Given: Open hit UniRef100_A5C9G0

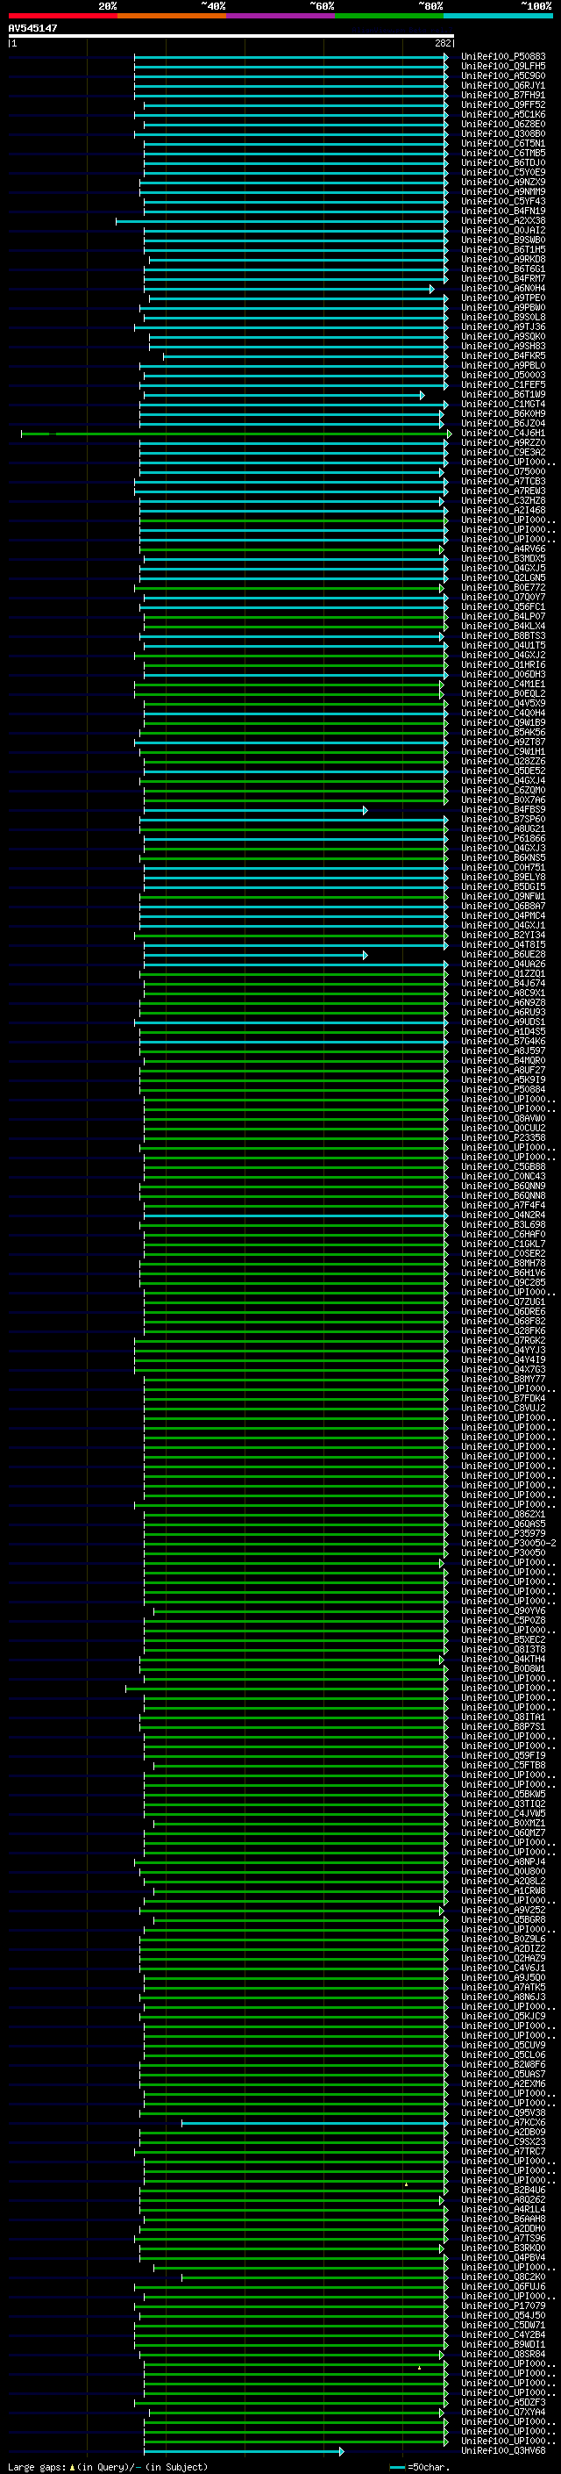Looking at the screenshot, I should pyautogui.click(x=503, y=75).
